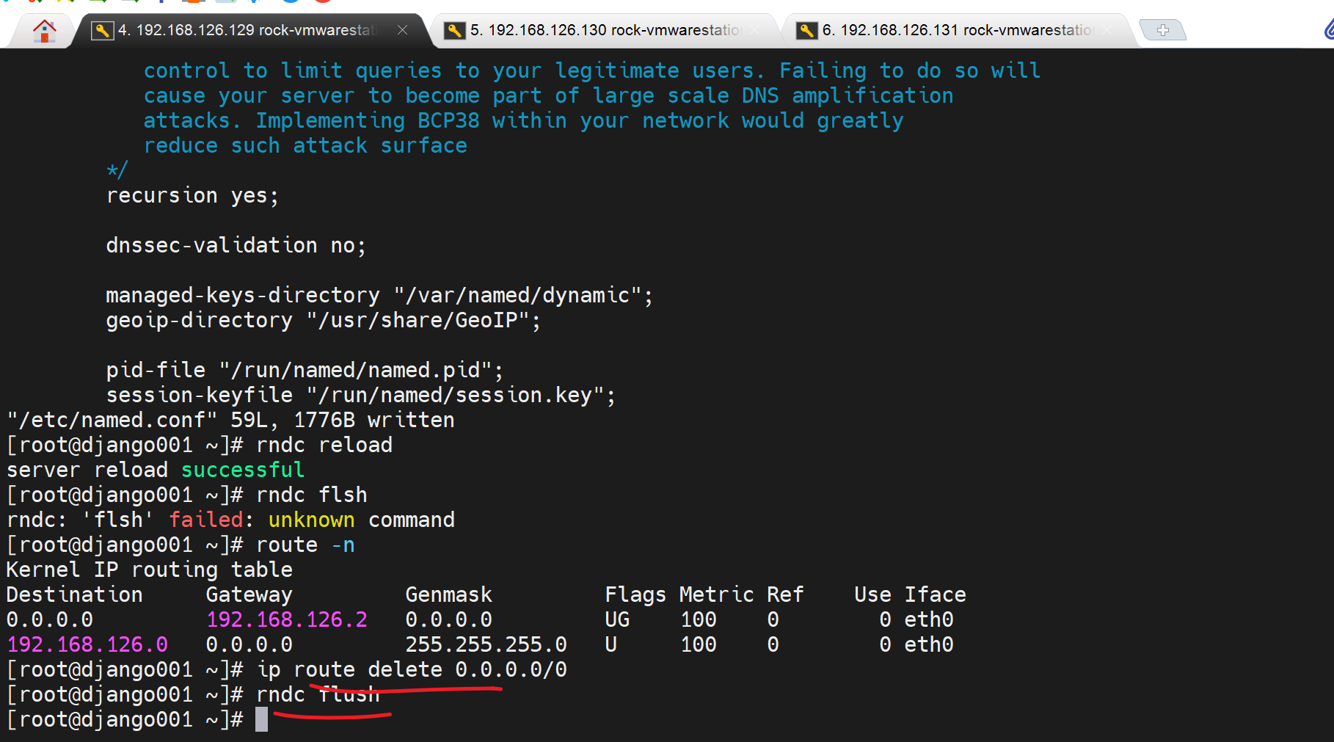This screenshot has height=742, width=1334.
Task: Click the 'unknown' word in the error
Action: coord(312,520)
